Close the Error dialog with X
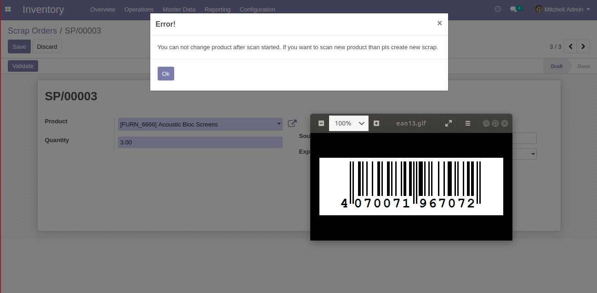Viewport: 597px width, 293px height. pyautogui.click(x=439, y=23)
